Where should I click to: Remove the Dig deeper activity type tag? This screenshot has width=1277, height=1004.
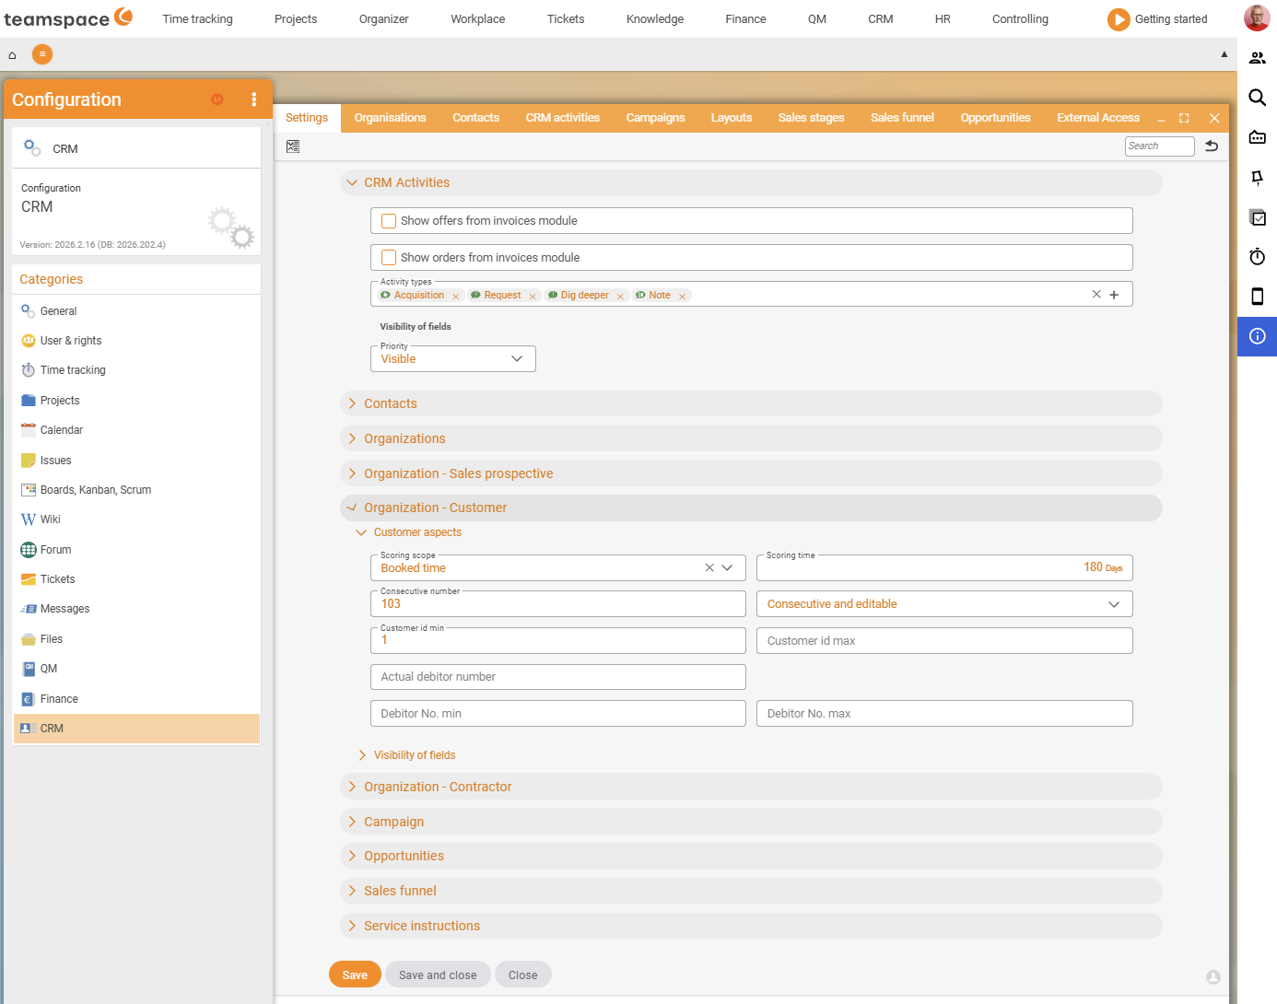coord(620,297)
